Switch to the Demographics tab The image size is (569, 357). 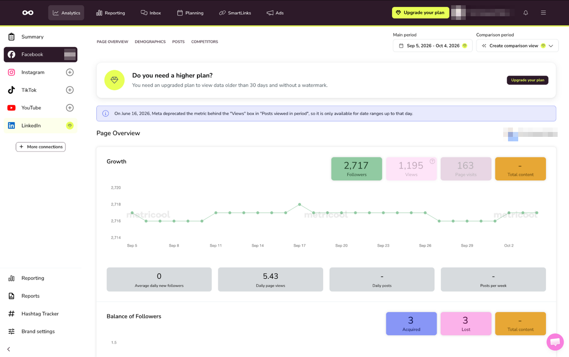tap(150, 42)
